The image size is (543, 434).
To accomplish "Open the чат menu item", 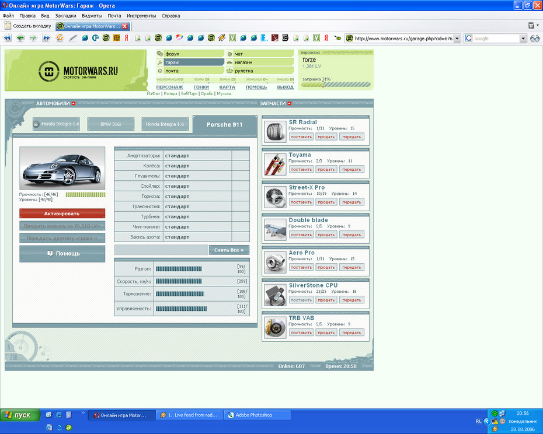I will point(260,54).
